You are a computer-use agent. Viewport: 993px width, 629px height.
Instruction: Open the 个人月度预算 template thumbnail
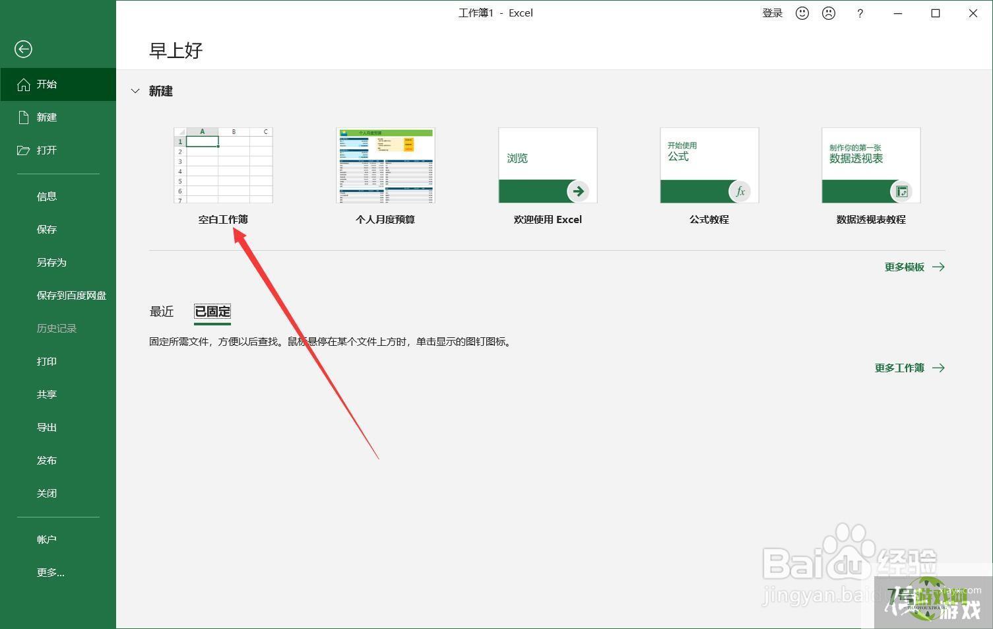pyautogui.click(x=385, y=165)
